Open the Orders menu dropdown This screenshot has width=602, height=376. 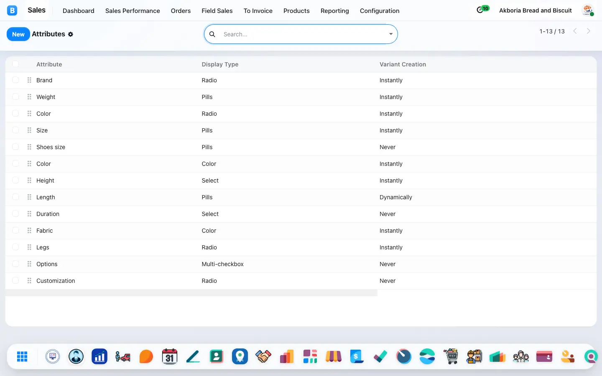pyautogui.click(x=181, y=11)
